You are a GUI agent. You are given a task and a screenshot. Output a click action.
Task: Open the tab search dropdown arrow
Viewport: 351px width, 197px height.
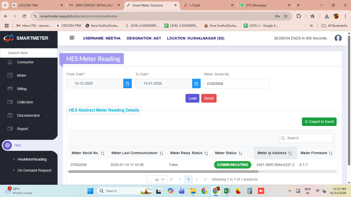5,5
